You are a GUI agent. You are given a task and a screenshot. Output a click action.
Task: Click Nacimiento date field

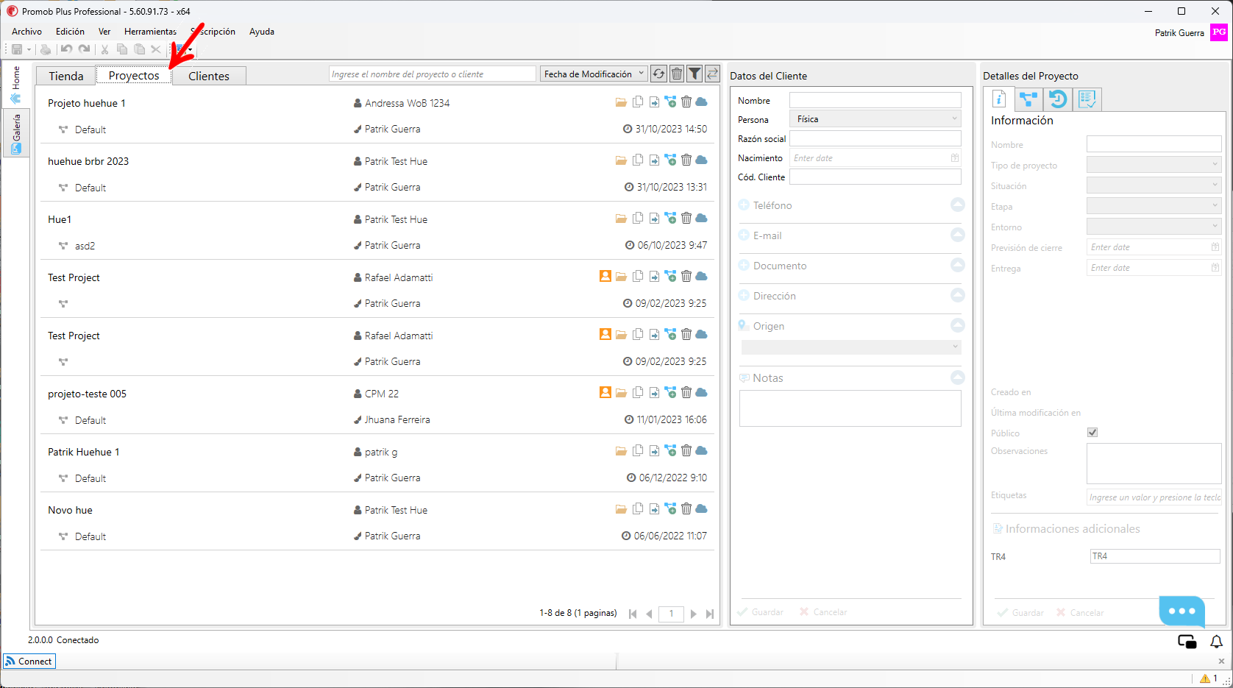pyautogui.click(x=875, y=157)
